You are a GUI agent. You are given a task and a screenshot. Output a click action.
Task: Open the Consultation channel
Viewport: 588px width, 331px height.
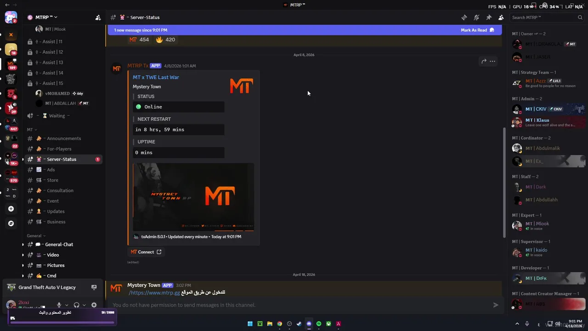[64, 190]
